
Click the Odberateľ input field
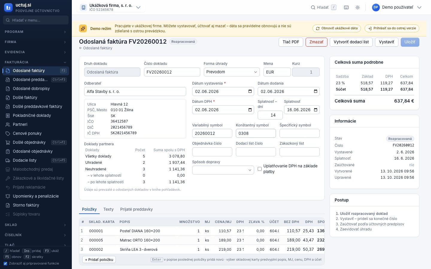pos(135,91)
